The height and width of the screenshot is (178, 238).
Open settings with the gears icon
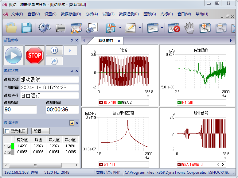click(x=45, y=28)
